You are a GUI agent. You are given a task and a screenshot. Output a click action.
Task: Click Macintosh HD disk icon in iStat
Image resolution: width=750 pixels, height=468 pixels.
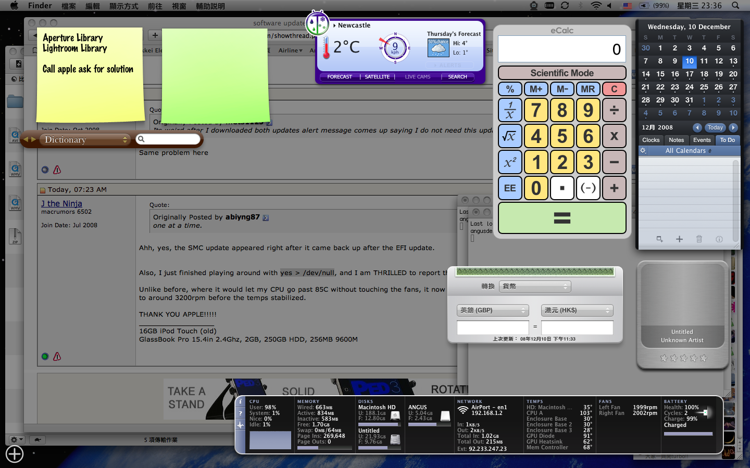[x=395, y=415]
